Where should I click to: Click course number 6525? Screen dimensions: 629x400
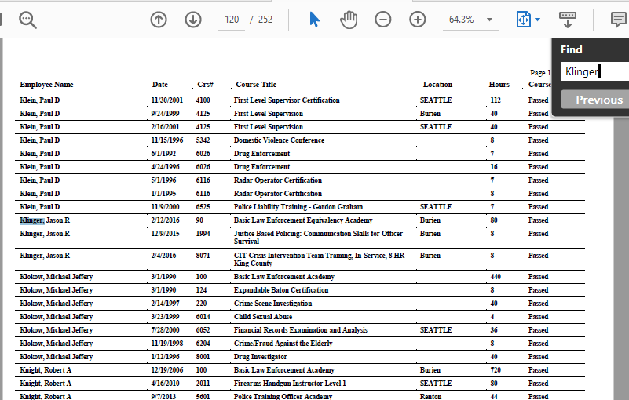point(203,207)
